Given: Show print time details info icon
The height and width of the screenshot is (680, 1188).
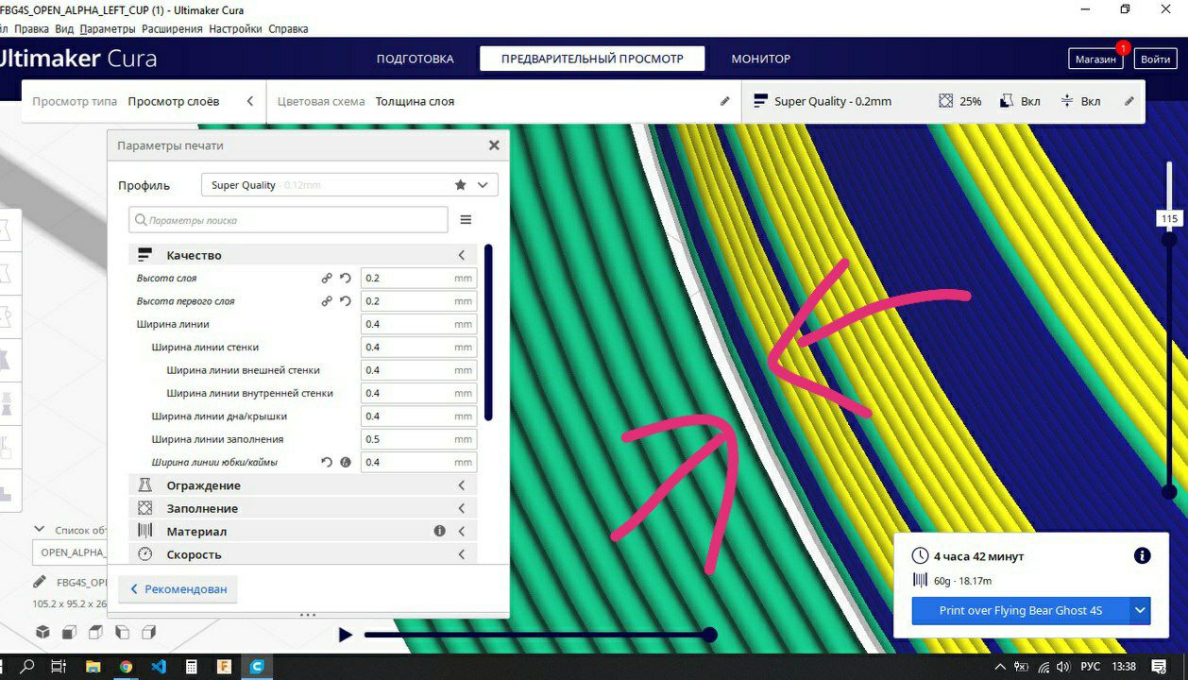Looking at the screenshot, I should 1142,555.
